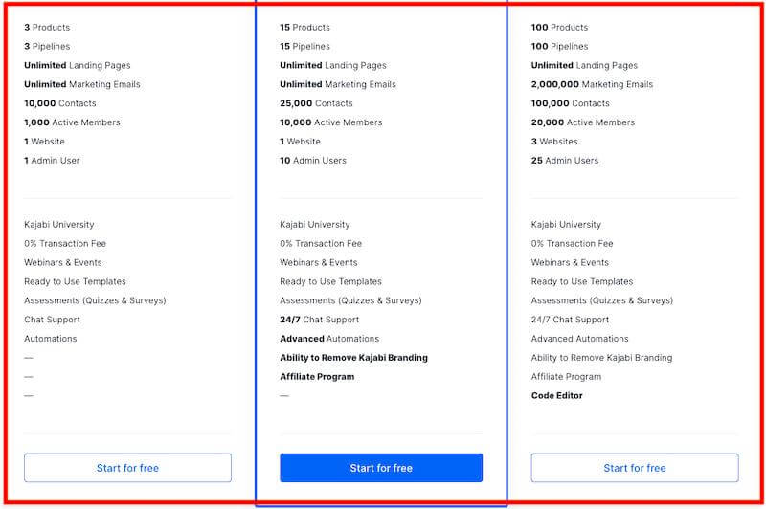Click Ability to Remove Kajabi Branding in middle plan

353,357
